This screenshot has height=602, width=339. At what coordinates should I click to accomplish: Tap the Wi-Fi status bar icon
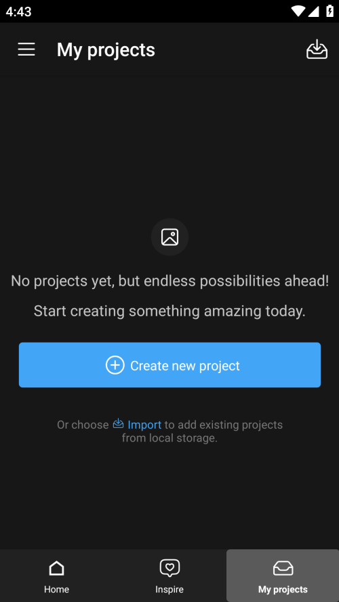(298, 11)
